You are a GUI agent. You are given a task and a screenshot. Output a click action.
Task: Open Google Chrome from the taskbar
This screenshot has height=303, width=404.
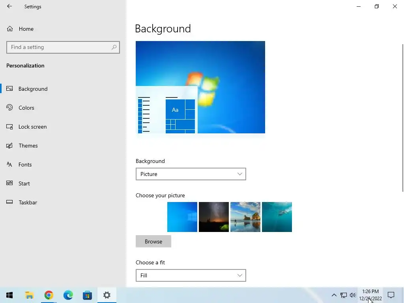[49, 295]
